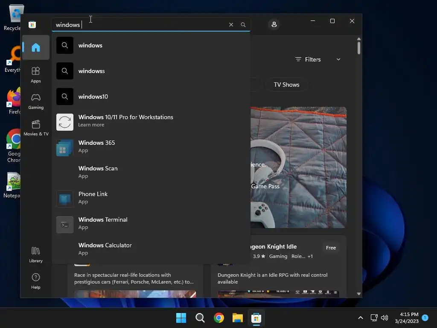The height and width of the screenshot is (328, 437).
Task: Select the Firefox desktop shortcut
Action: pyautogui.click(x=13, y=101)
